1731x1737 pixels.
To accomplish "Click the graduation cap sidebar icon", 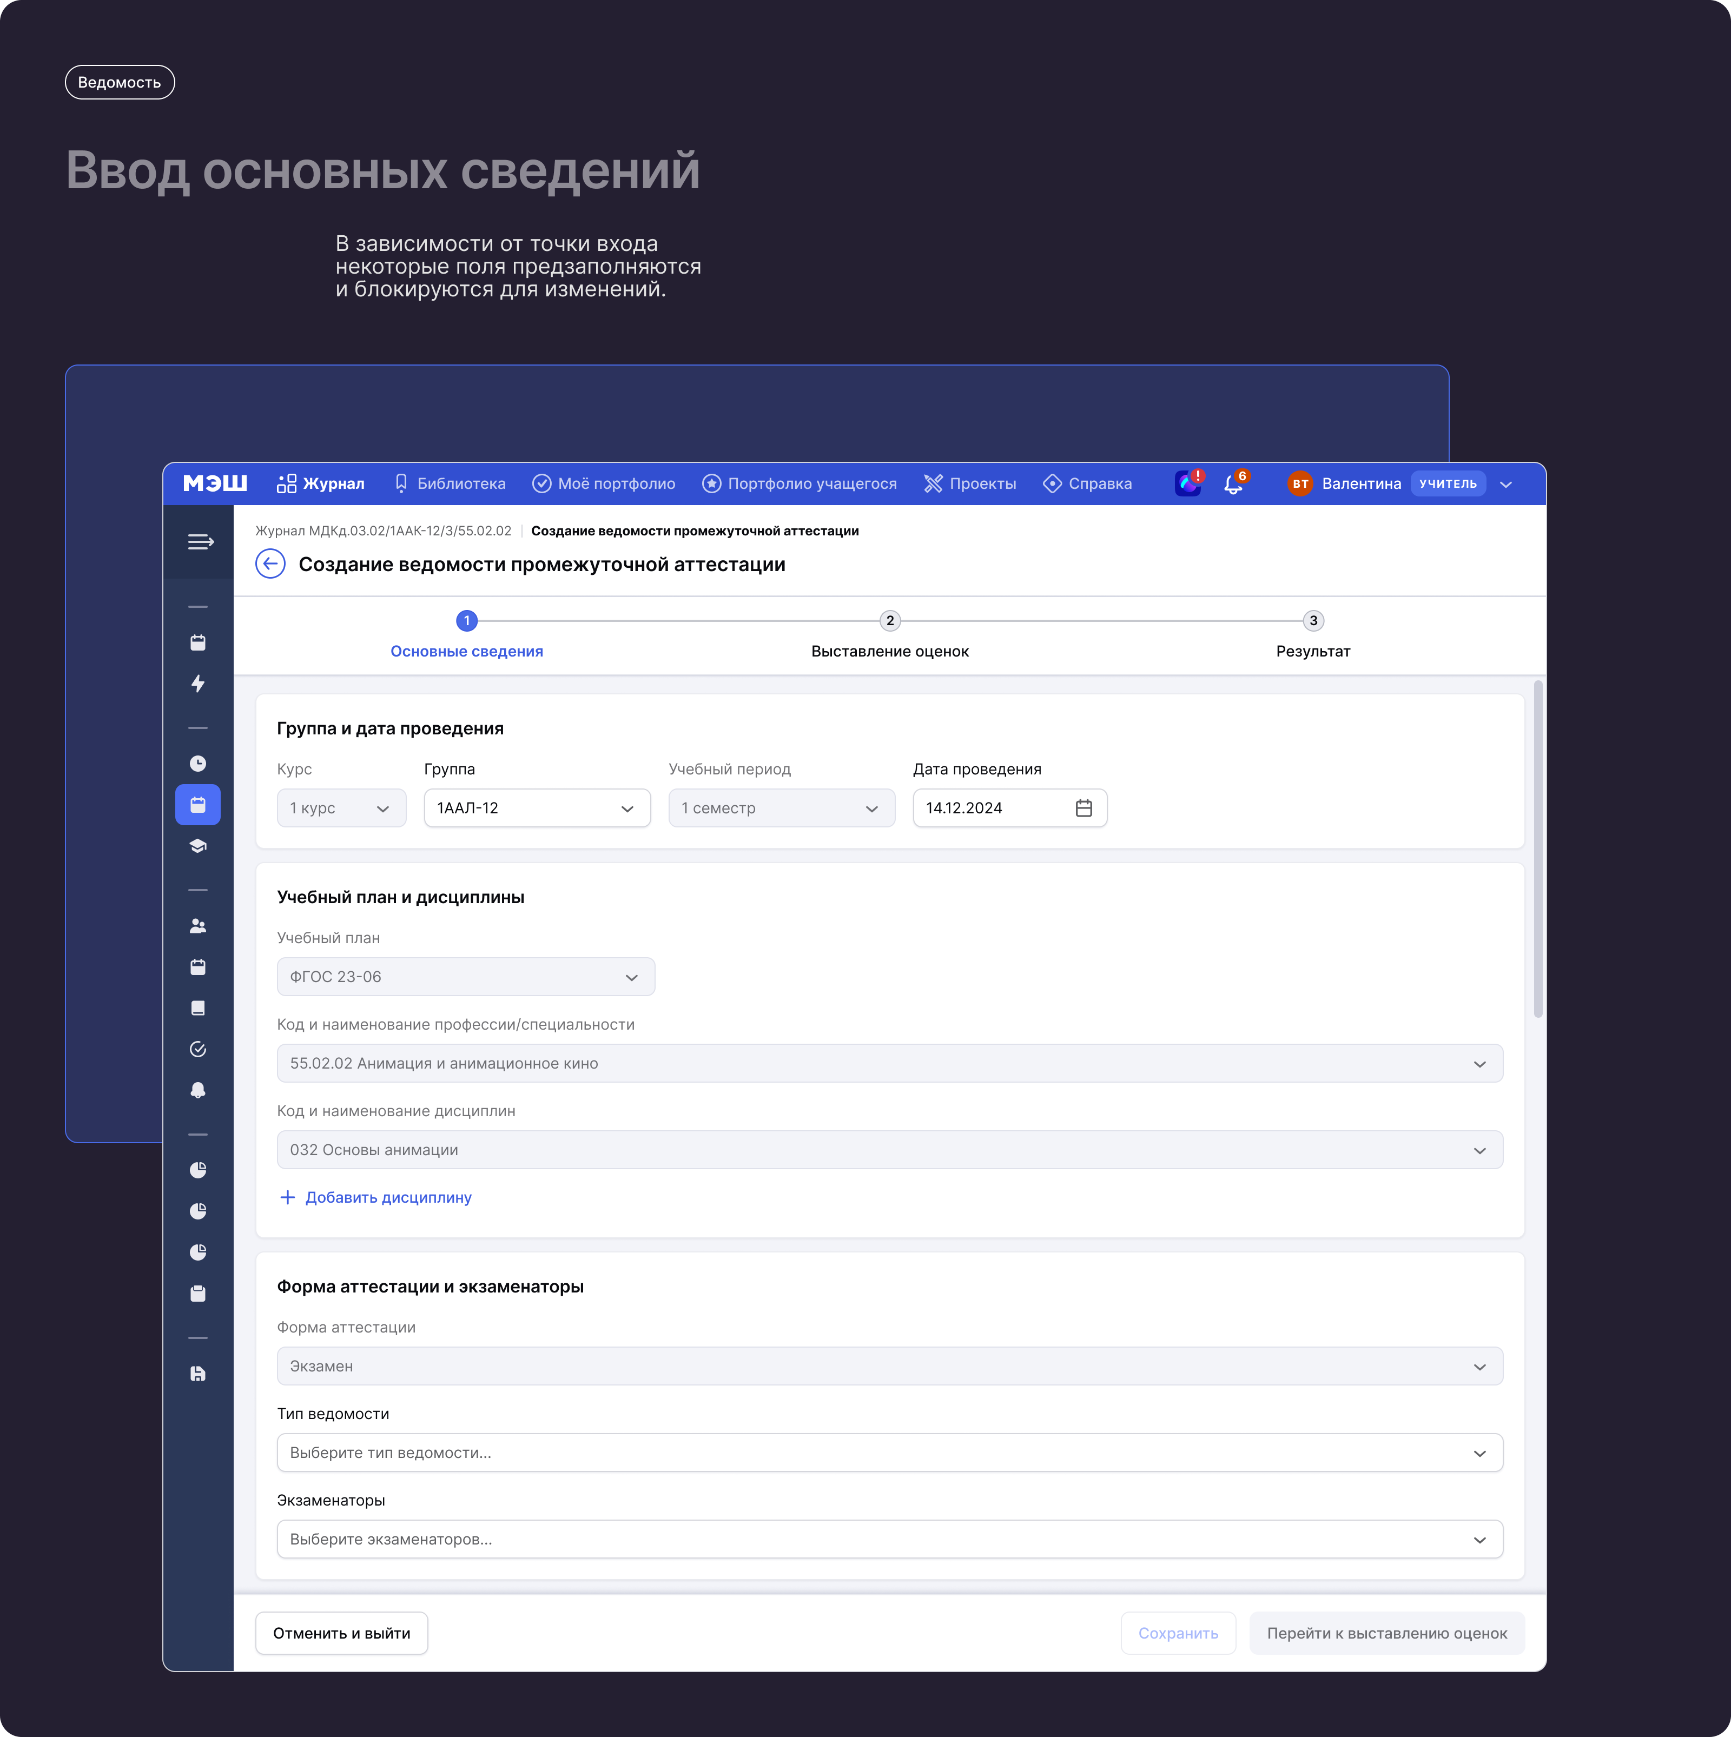I will coord(198,846).
